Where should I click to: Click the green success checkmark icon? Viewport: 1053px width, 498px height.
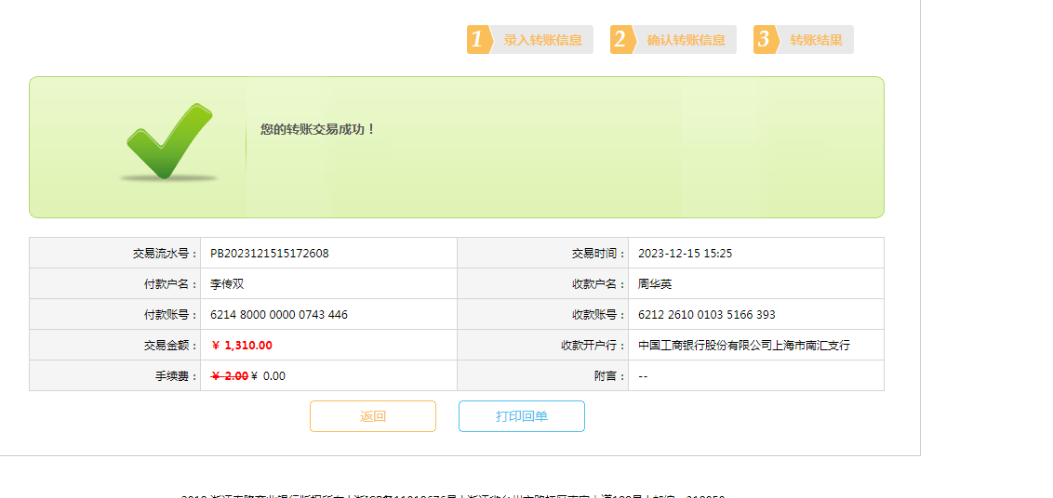tap(169, 141)
